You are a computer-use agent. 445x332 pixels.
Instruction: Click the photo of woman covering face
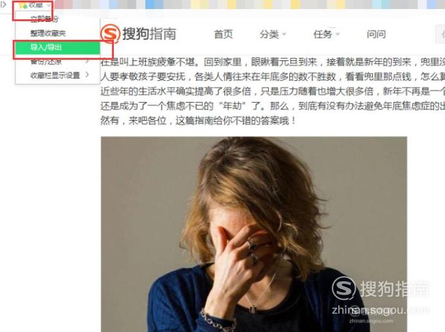pos(254,234)
